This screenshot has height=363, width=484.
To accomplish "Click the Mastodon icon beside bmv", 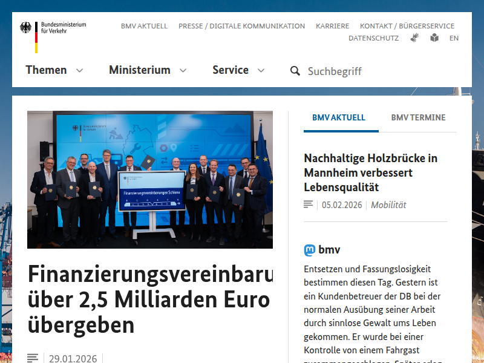I will (x=310, y=250).
